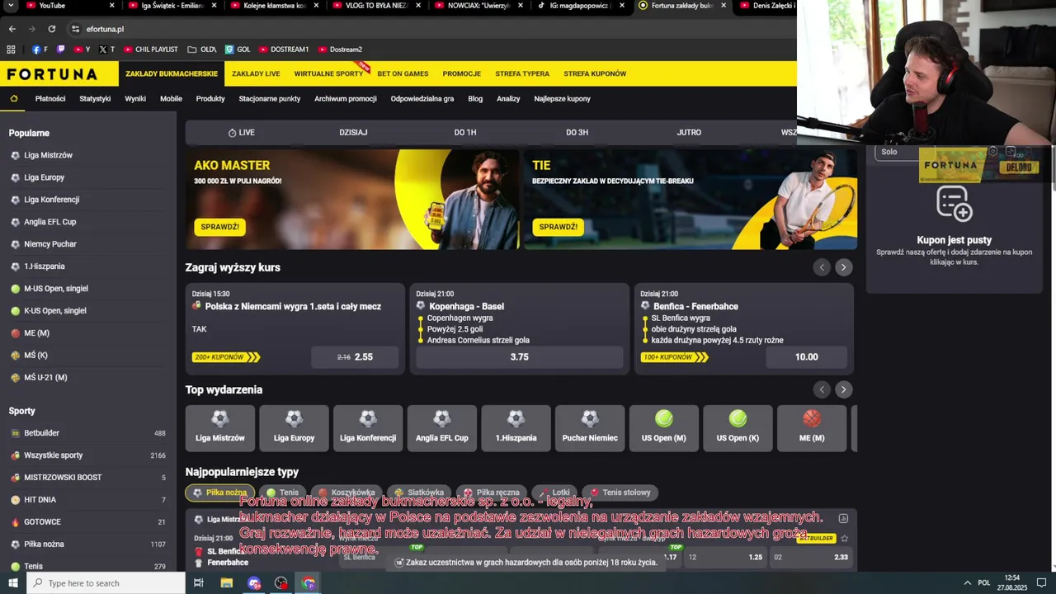
Task: Add the 2.55 Polska odds to coupon
Action: pos(355,357)
